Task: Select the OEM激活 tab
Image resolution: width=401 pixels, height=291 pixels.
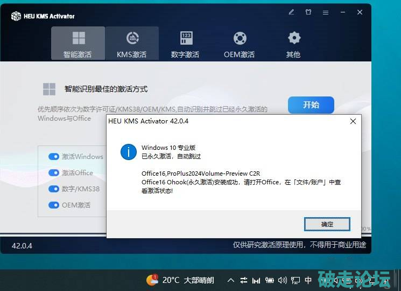Action: coord(240,44)
